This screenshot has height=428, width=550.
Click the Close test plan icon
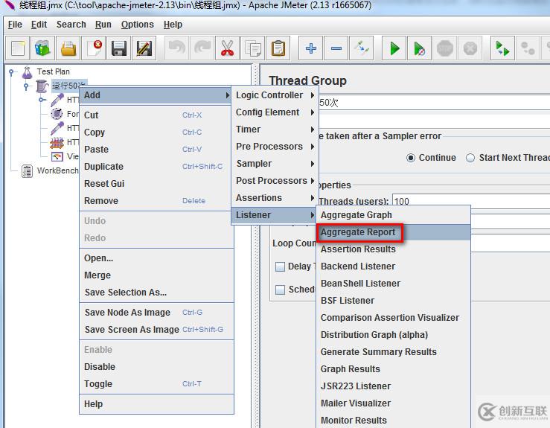coord(93,48)
